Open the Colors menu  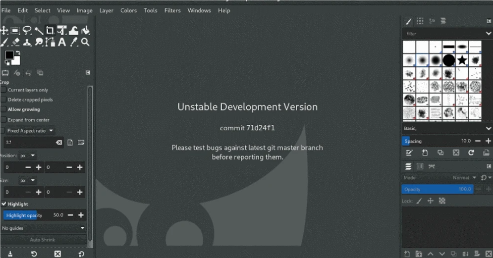[x=129, y=10]
